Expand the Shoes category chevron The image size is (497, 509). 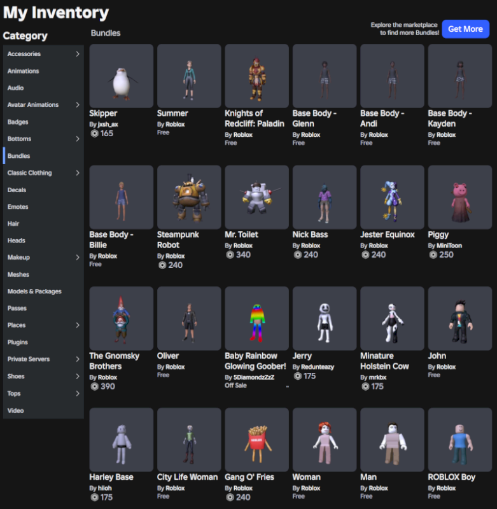tap(78, 376)
